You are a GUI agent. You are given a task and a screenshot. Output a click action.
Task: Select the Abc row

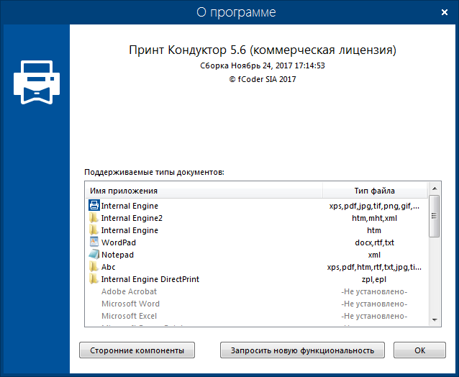[x=257, y=267]
